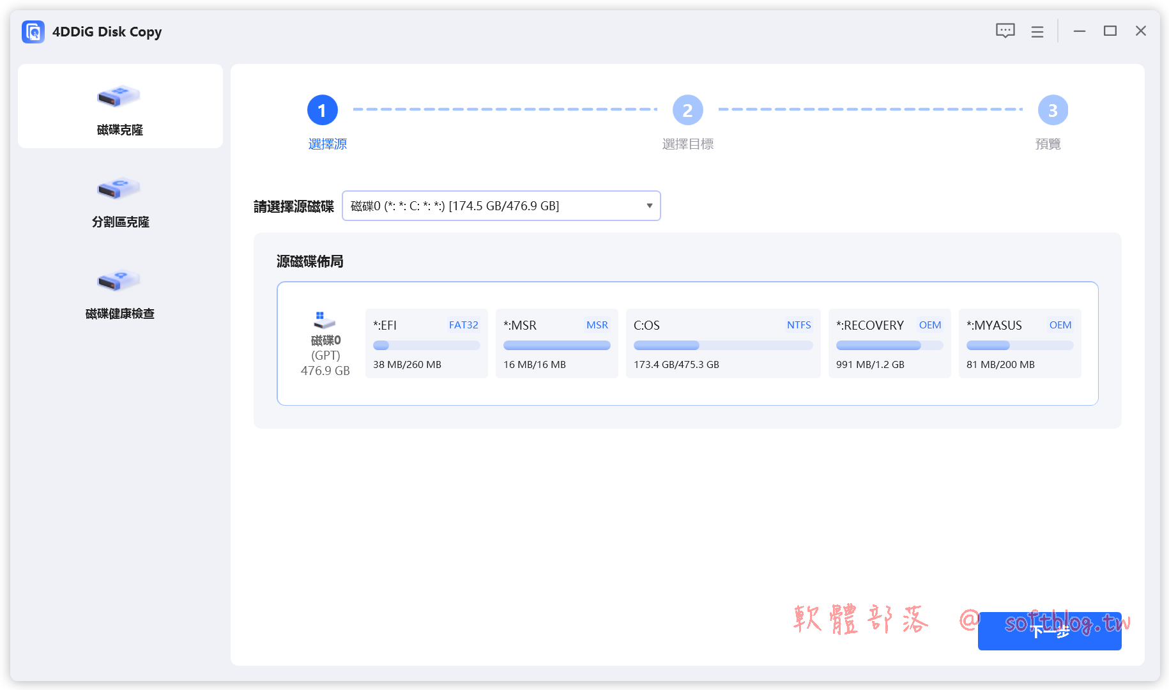Click the 選擇目標 step label
Image resolution: width=1169 pixels, height=690 pixels.
[688, 144]
